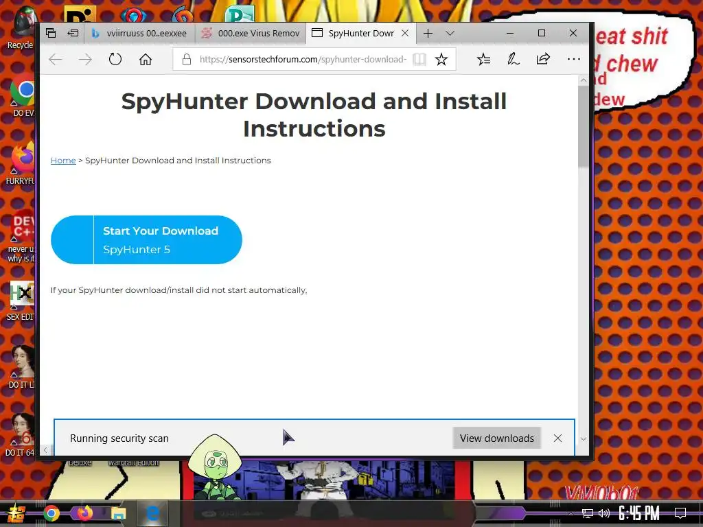Open File Explorer from the taskbar
703x527 pixels.
point(118,513)
